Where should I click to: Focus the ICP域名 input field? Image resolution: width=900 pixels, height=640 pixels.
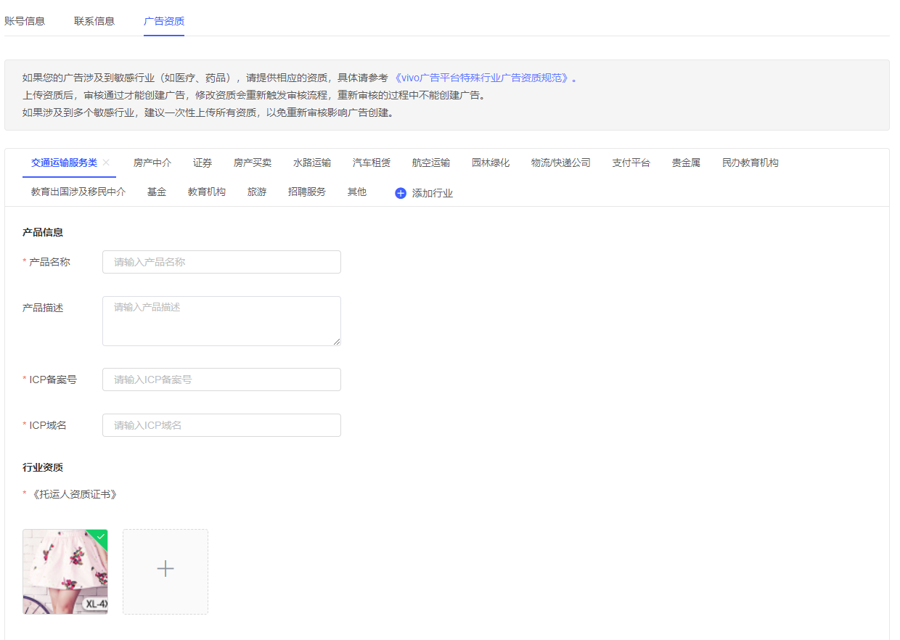pyautogui.click(x=221, y=425)
